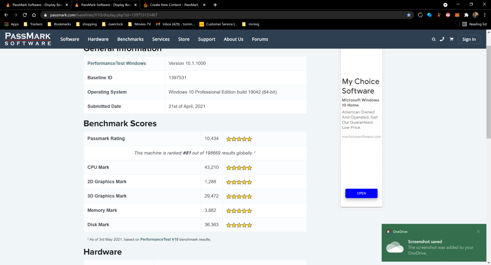Open the Chrome three-dot menu
This screenshot has height=265, width=491.
point(485,15)
